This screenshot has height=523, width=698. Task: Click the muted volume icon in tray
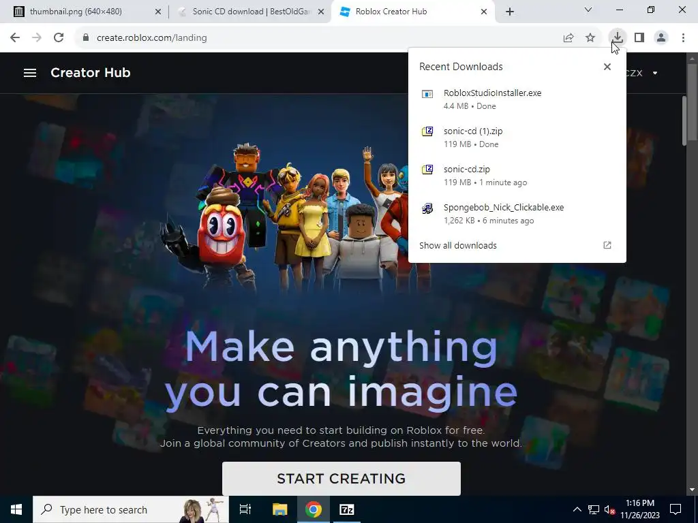(609, 509)
